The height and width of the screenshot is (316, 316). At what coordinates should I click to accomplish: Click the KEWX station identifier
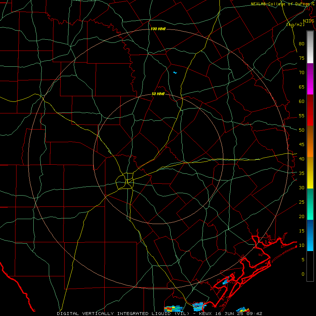206,314
